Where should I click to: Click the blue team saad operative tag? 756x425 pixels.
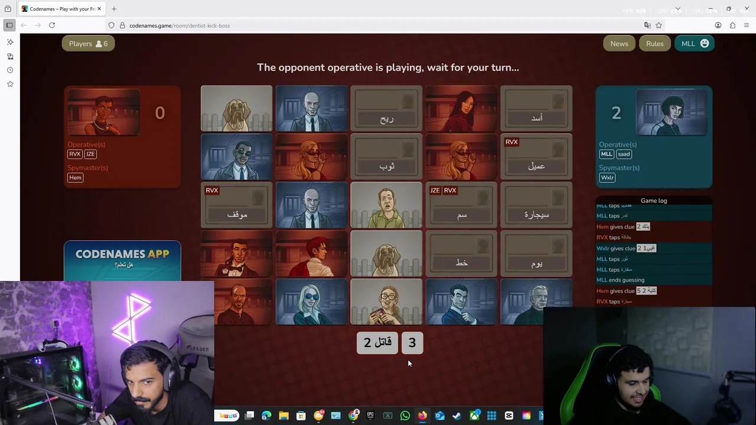pos(624,154)
